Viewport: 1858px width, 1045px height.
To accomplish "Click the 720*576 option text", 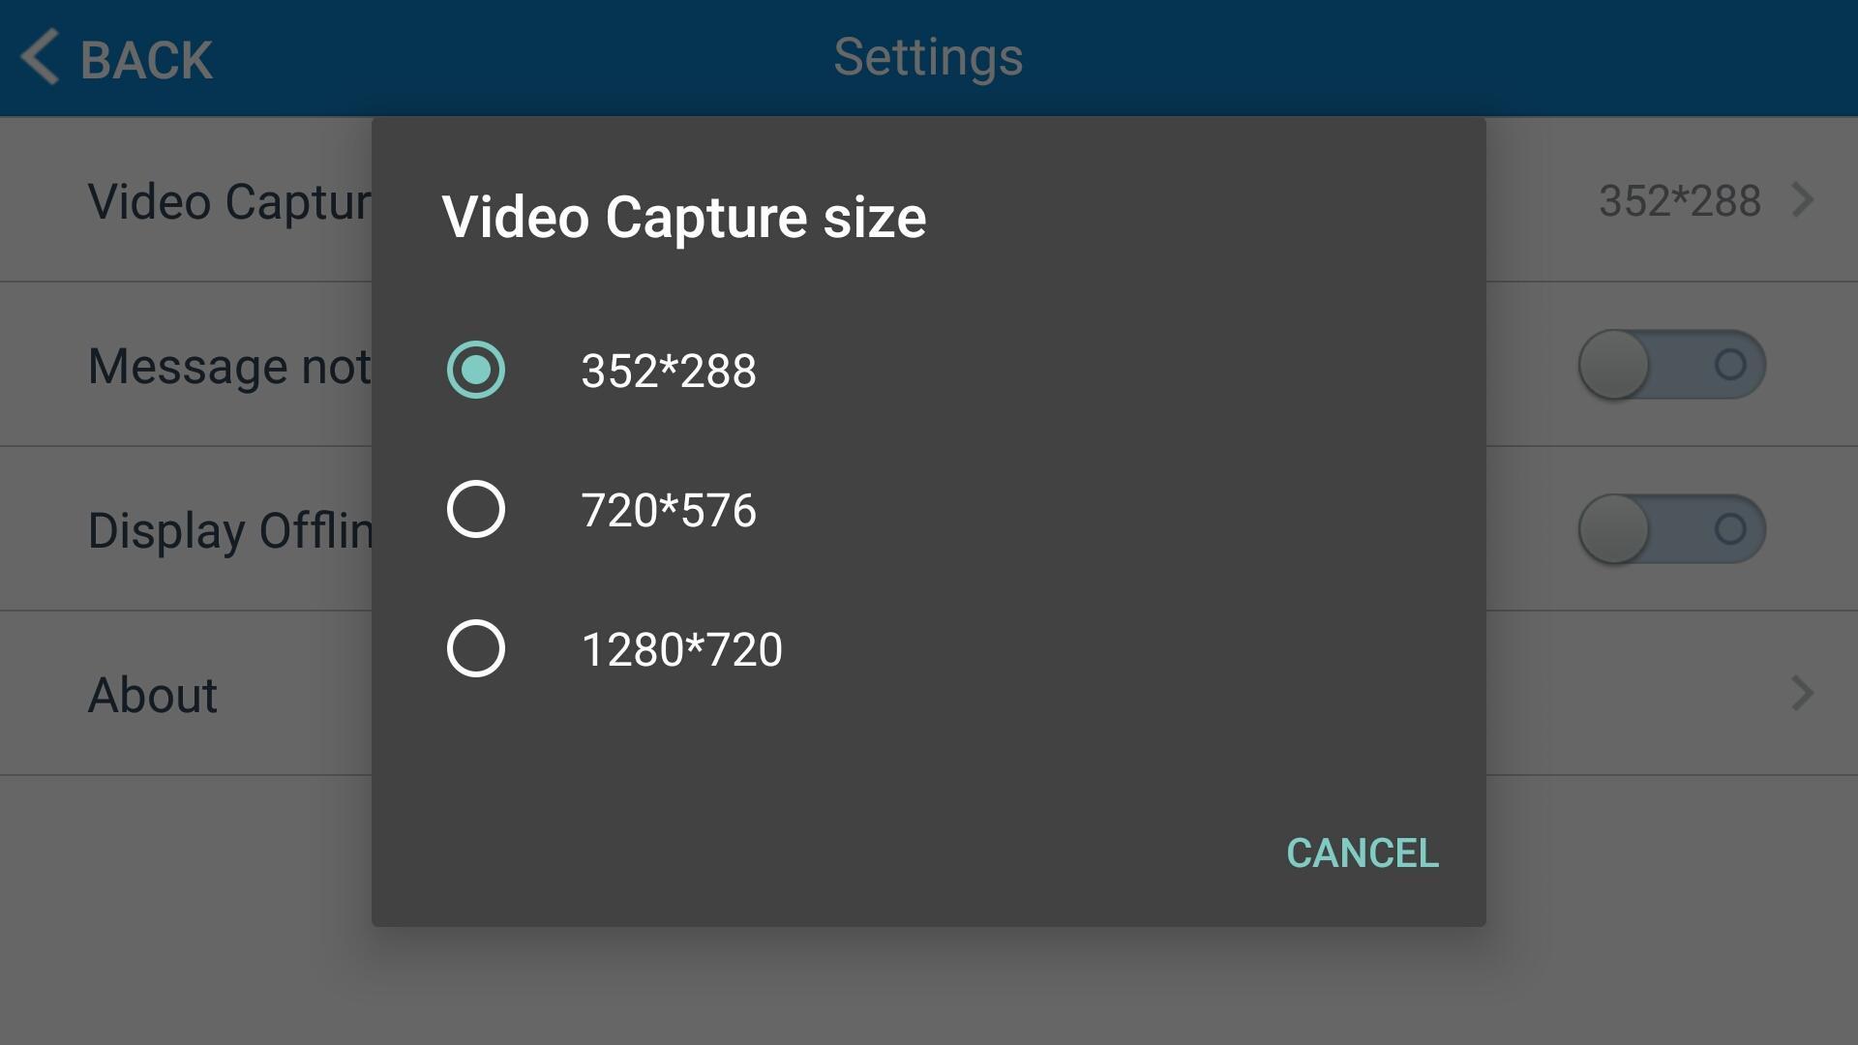I will [x=669, y=510].
